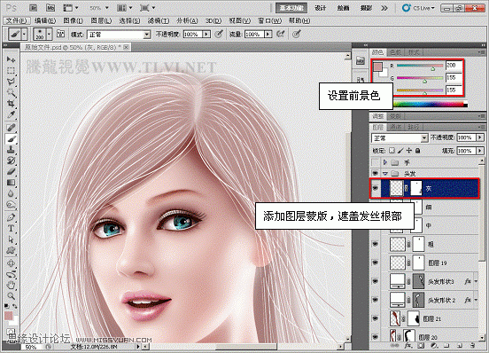This screenshot has height=353, width=489.
Task: Select the Path Selection tool
Action: (12, 239)
